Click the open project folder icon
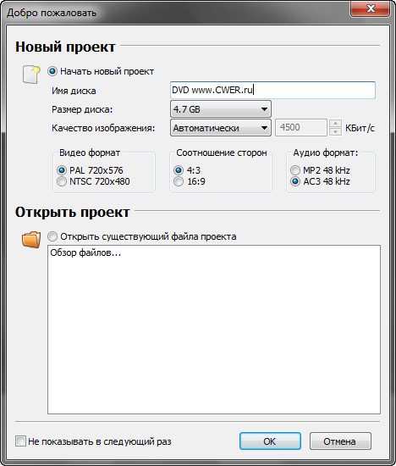Screen dimensions: 396x466 (x=31, y=240)
